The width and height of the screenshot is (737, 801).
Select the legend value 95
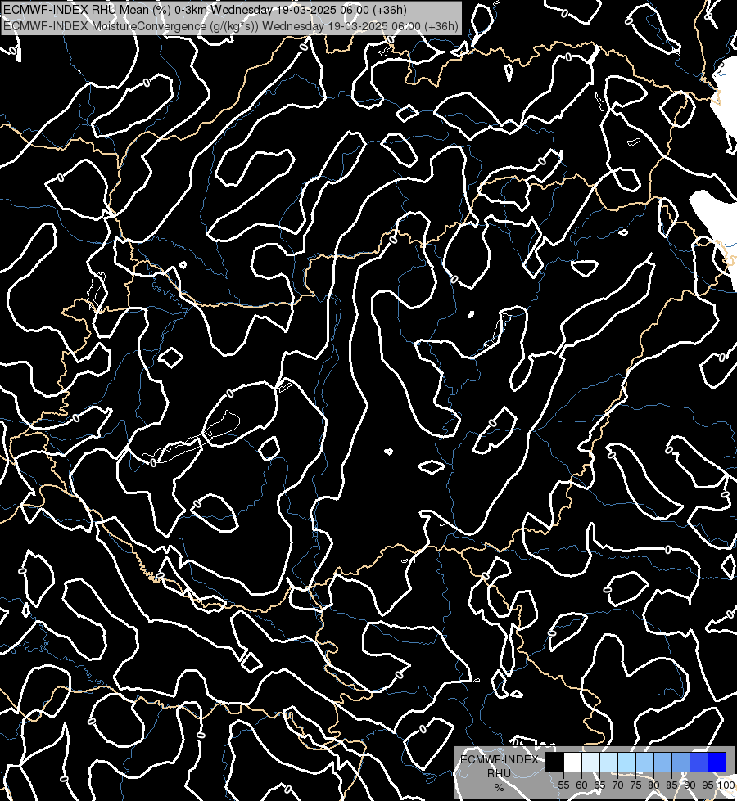coord(708,785)
